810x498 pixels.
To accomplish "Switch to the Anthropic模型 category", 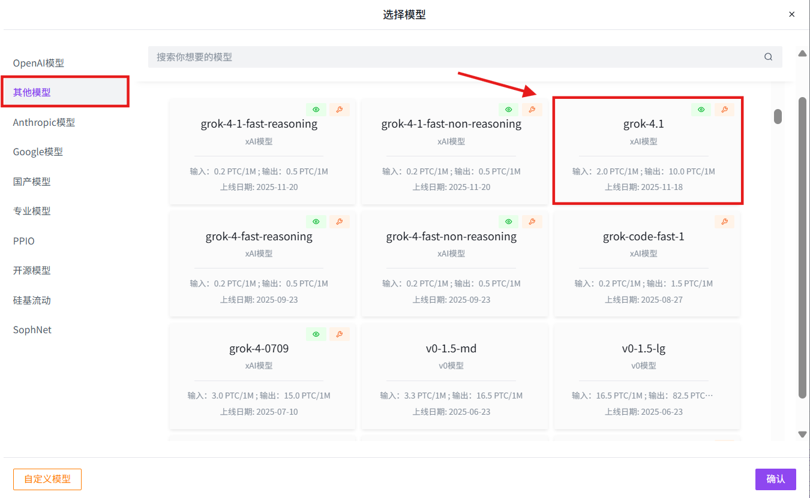I will [44, 122].
